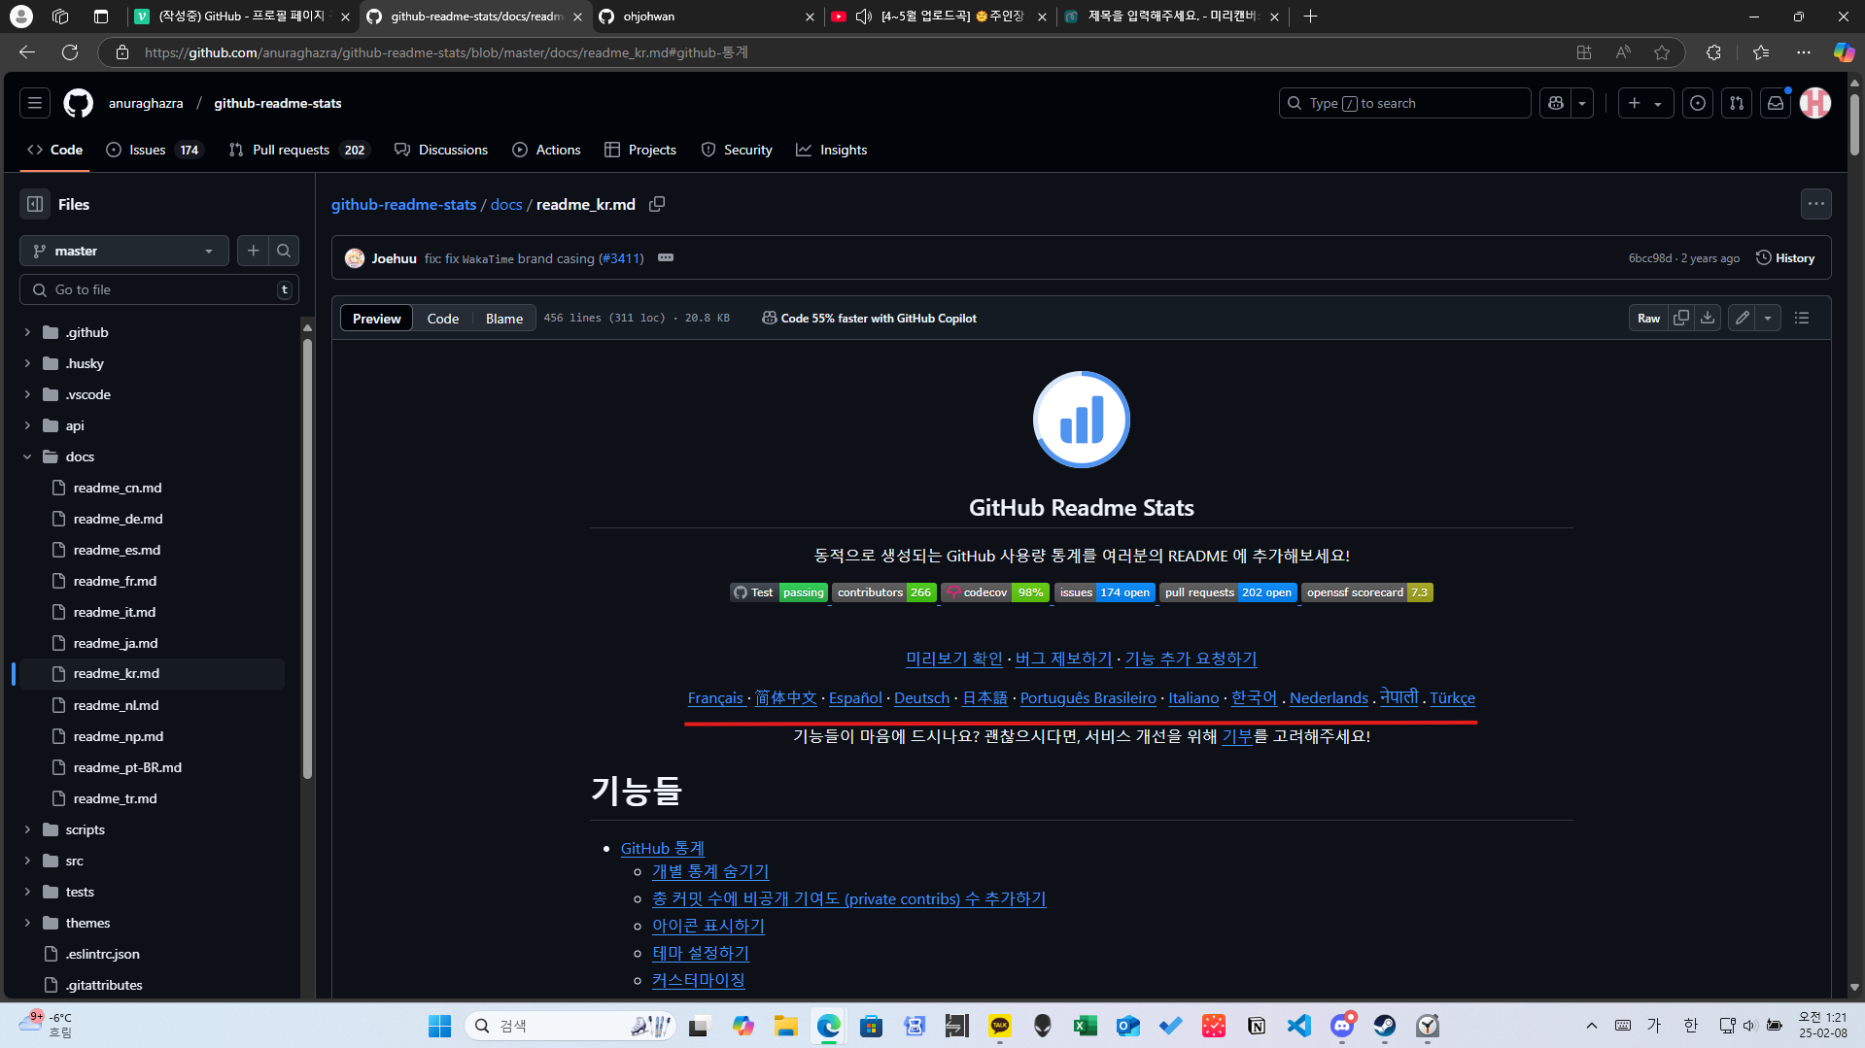Open the user avatar menu
The height and width of the screenshot is (1048, 1865).
click(1815, 103)
